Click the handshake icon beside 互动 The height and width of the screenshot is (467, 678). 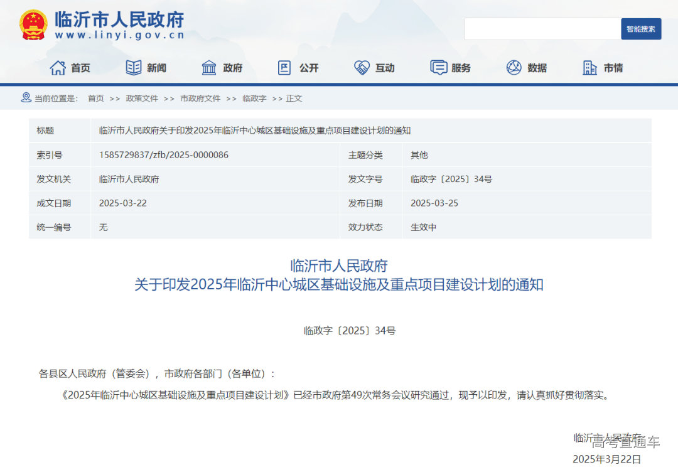tap(362, 68)
